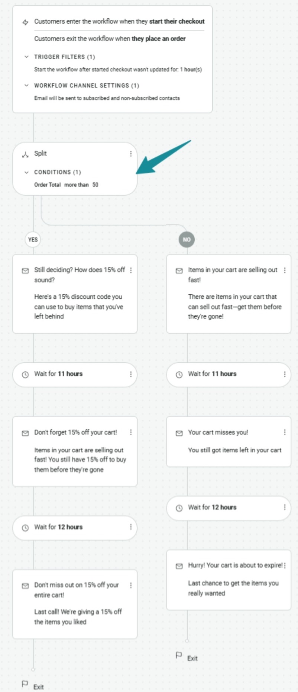
Task: Click three-dot menu on YES branch 'Wait for 11 hours'
Action: (x=131, y=374)
